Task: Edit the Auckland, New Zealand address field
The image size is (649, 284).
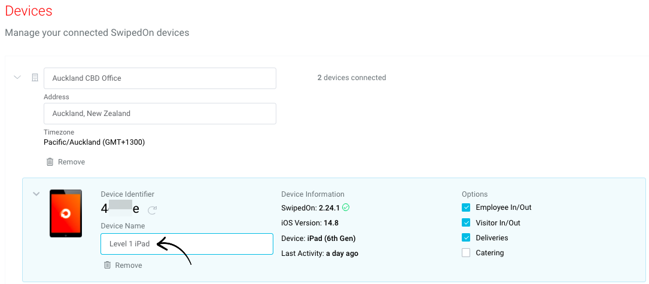Action: pos(160,114)
